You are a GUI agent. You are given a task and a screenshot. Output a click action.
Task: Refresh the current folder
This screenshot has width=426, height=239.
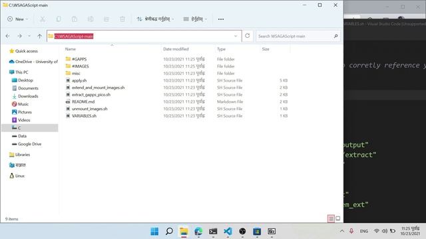coord(247,36)
